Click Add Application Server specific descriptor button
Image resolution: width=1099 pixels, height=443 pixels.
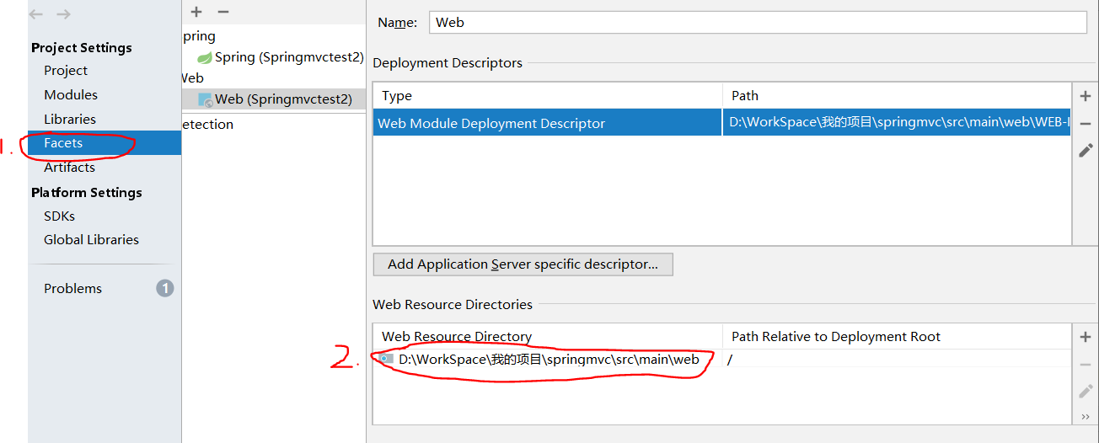coord(523,264)
